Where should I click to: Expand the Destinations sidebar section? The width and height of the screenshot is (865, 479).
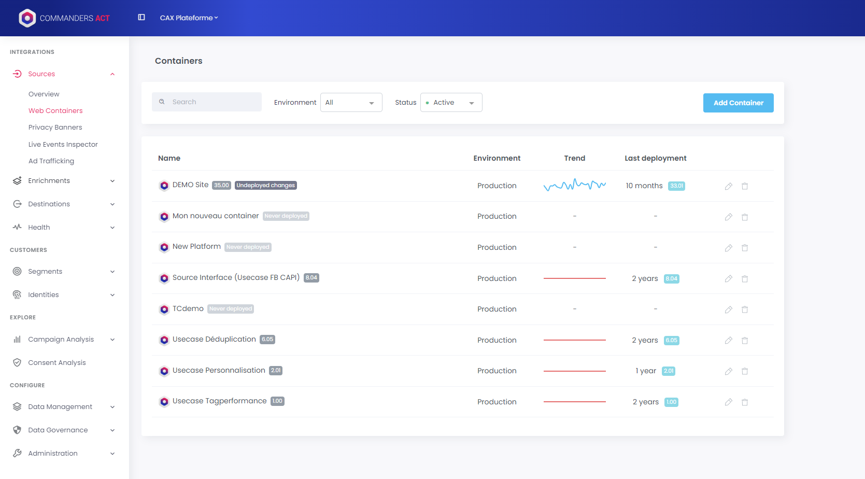coord(112,204)
